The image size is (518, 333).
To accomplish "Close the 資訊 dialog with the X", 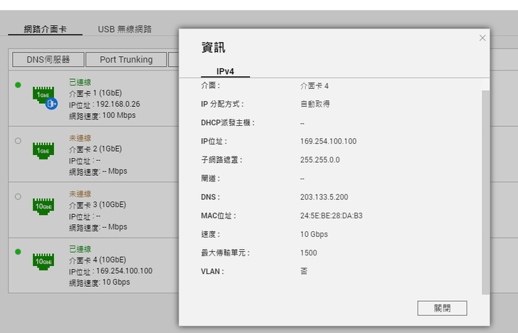I will [x=482, y=38].
